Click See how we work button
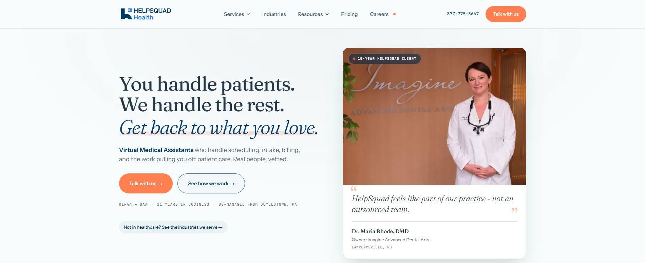This screenshot has height=263, width=645. point(211,184)
